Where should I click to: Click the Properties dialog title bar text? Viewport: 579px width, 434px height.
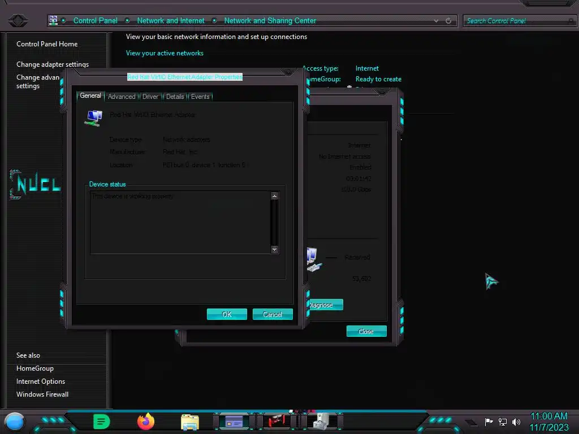tap(185, 77)
